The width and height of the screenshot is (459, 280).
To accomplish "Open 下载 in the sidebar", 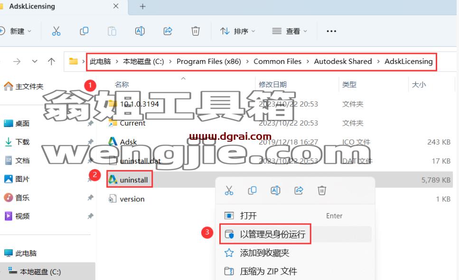I will tap(17, 142).
